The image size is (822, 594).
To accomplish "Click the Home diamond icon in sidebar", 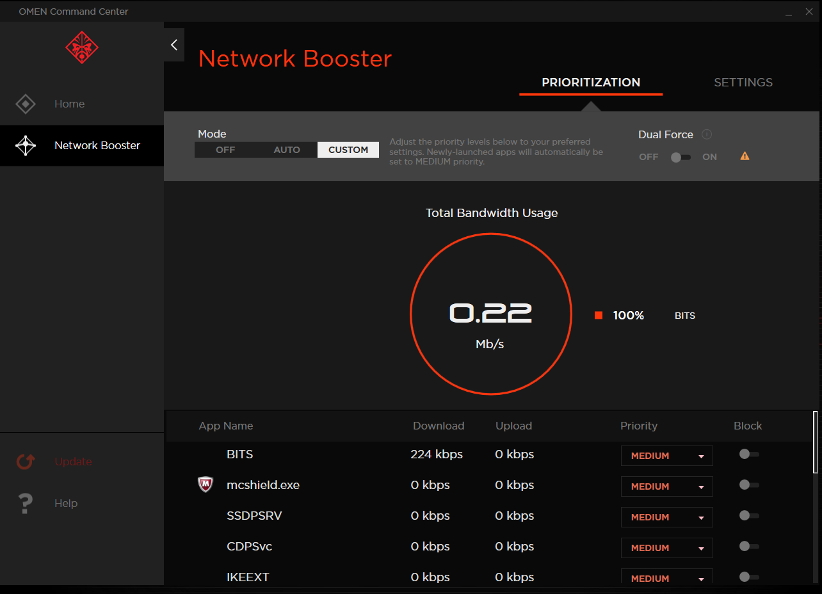I will tap(26, 104).
